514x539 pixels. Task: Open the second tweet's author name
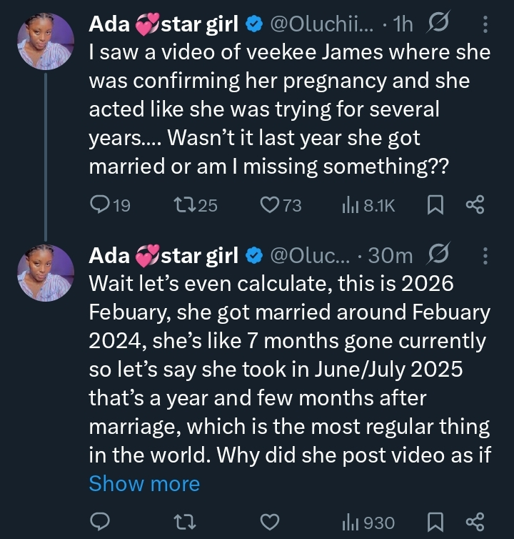pyautogui.click(x=163, y=255)
